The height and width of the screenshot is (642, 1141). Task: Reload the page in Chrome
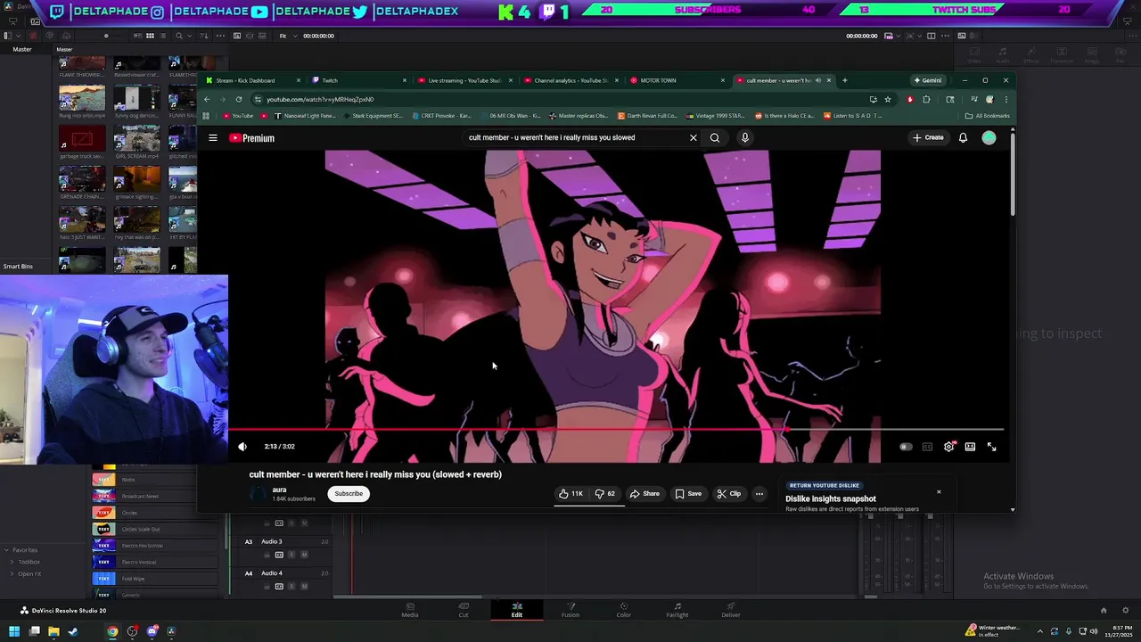pyautogui.click(x=239, y=99)
